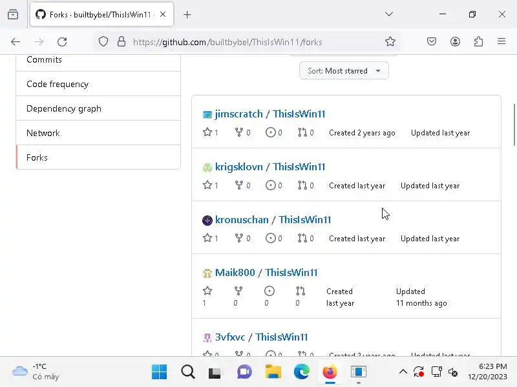Click the fork icon for Maik800 fork

coord(238,291)
